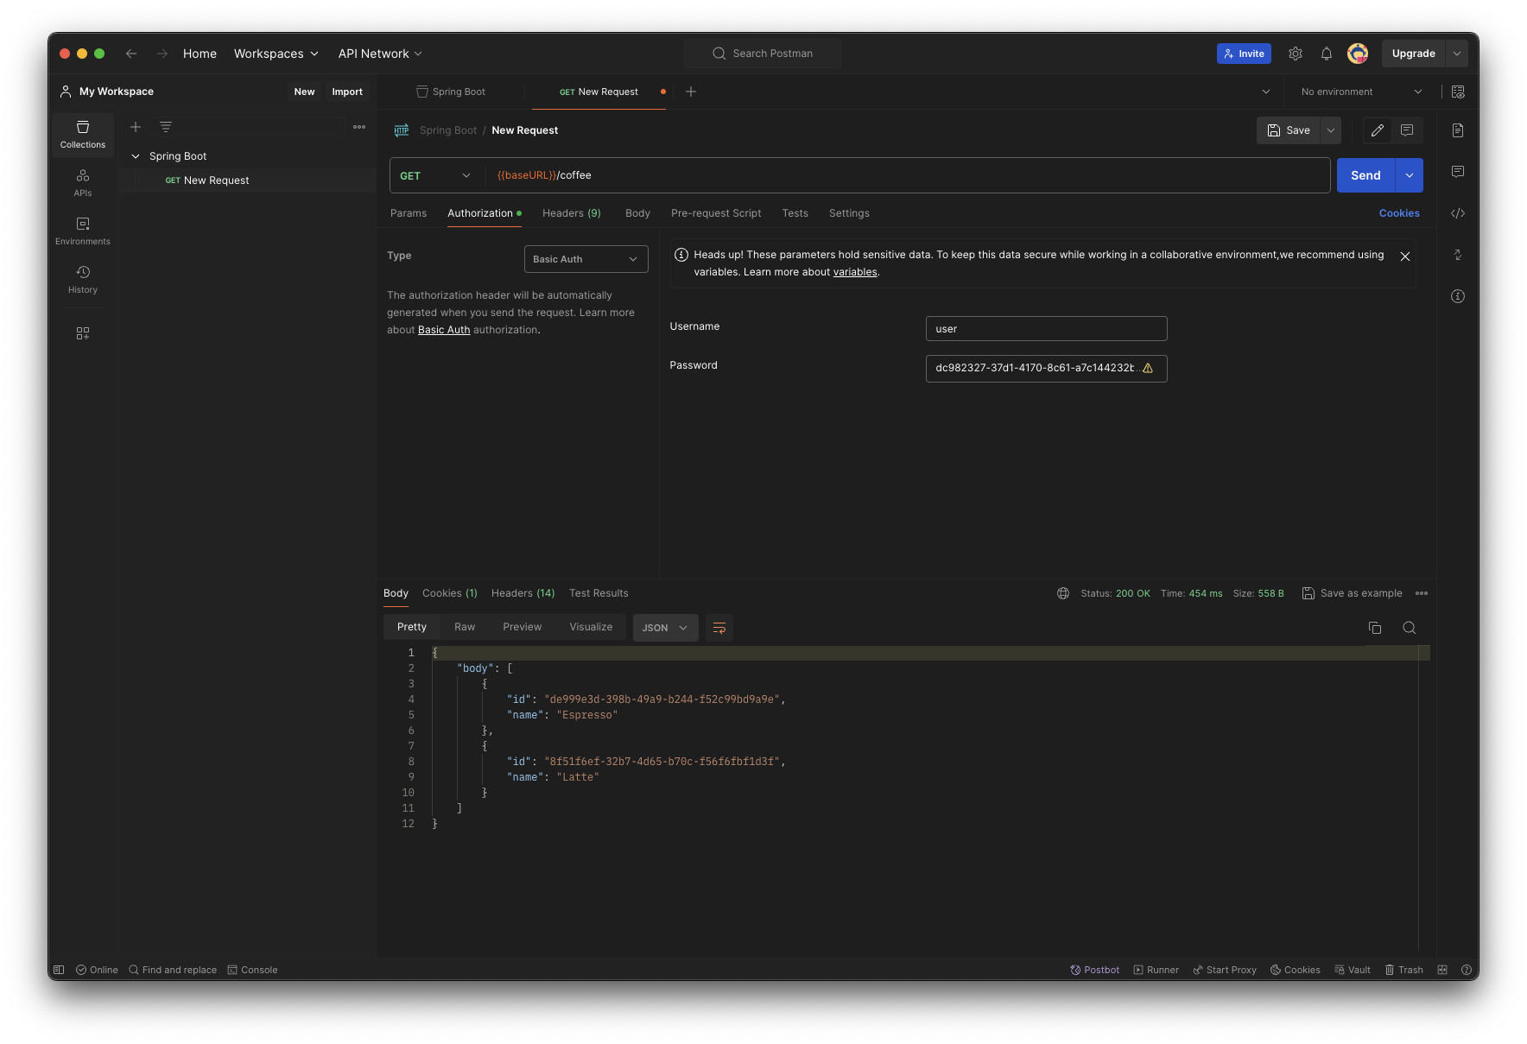
Task: Open the request info icon in right sidebar
Action: [x=1458, y=296]
